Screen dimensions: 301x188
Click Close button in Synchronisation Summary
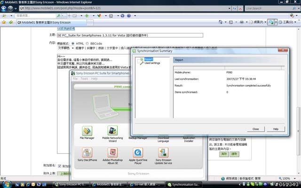click(255, 129)
